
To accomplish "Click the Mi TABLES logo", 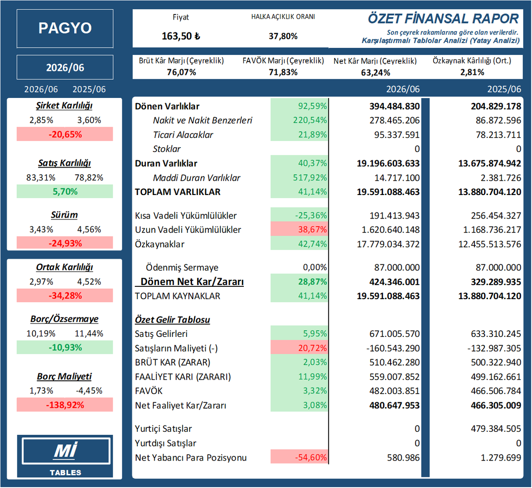I will click(65, 456).
